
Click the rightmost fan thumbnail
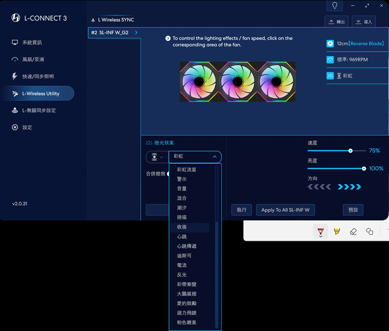[276, 82]
